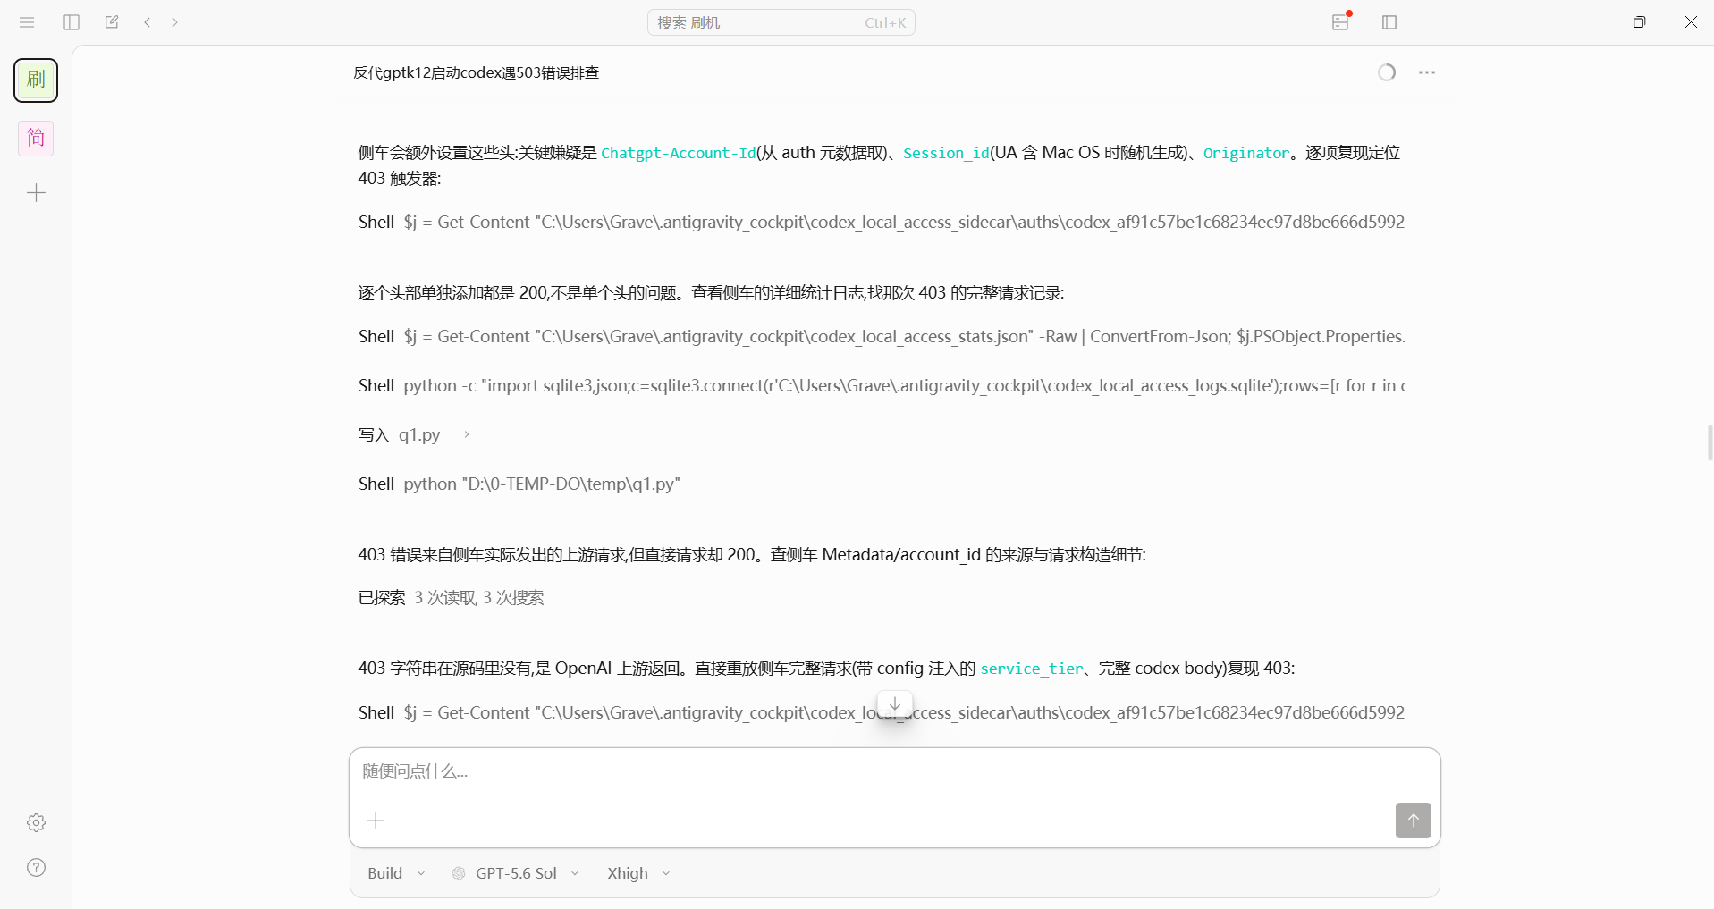The width and height of the screenshot is (1714, 909).
Task: Open the Xhigh reasoning level dropdown
Action: (x=638, y=873)
